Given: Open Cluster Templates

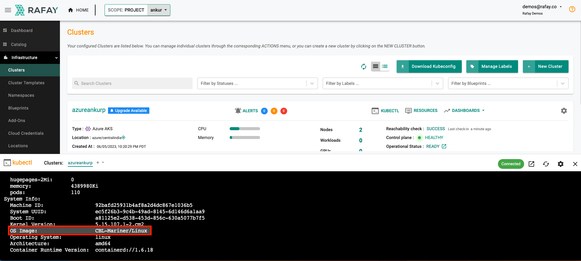Looking at the screenshot, I should click(26, 83).
